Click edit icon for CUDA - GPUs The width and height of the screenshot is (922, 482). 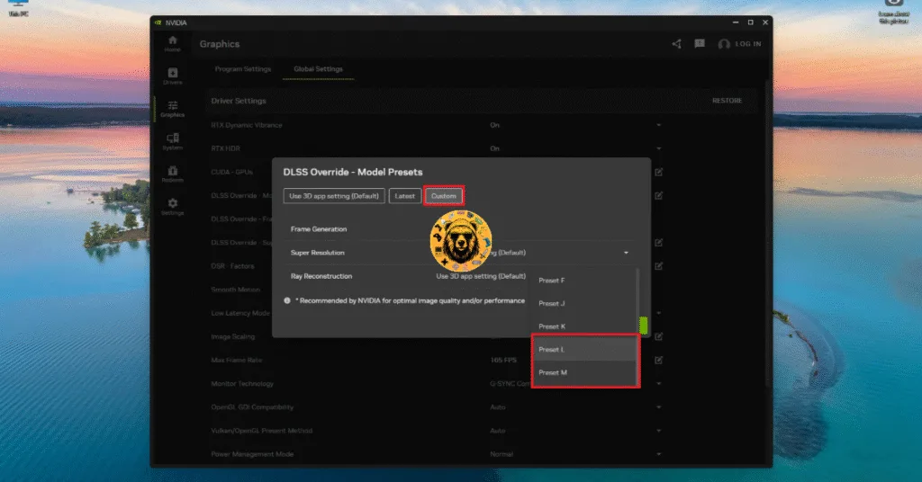coord(658,172)
